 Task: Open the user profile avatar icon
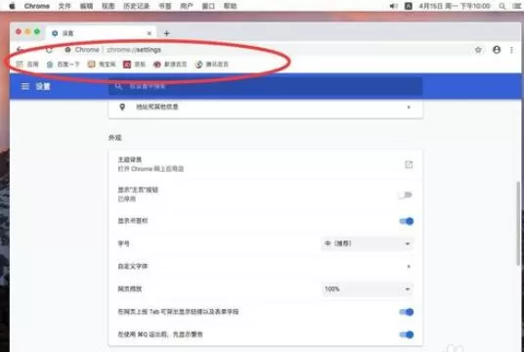[x=497, y=50]
